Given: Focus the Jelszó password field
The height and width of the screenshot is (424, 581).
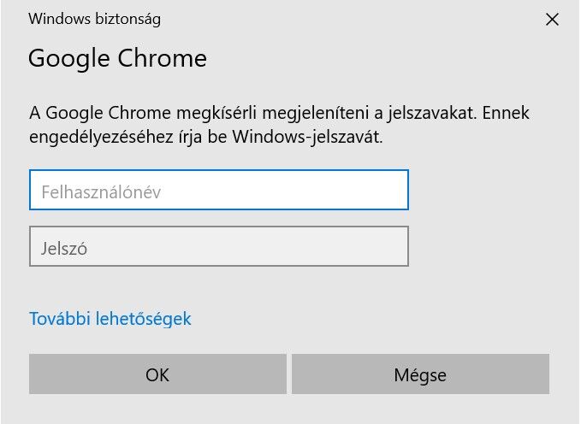Looking at the screenshot, I should pos(219,246).
